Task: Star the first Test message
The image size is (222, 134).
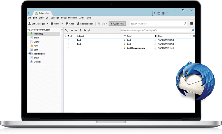Action: [68, 40]
